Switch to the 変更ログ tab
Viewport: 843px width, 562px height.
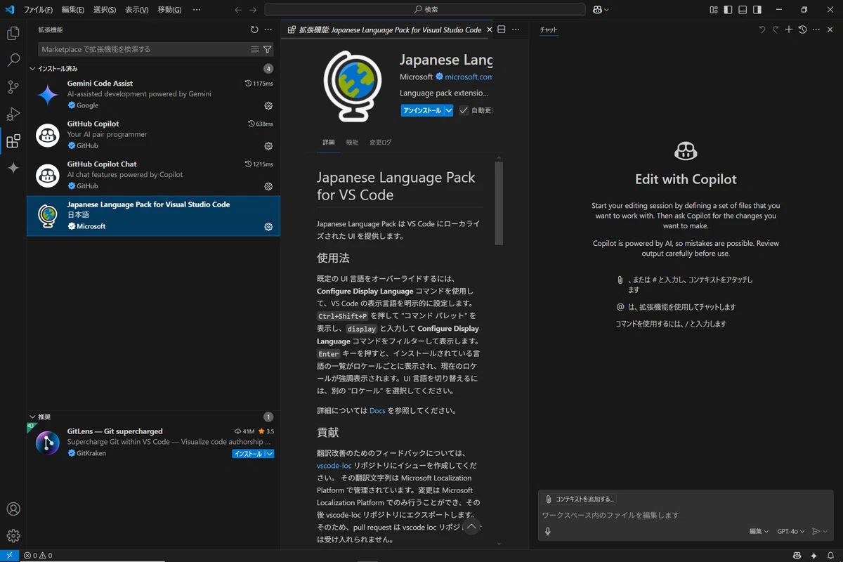coord(380,143)
